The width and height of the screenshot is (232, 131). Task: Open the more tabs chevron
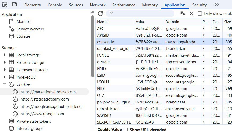[x=217, y=5]
